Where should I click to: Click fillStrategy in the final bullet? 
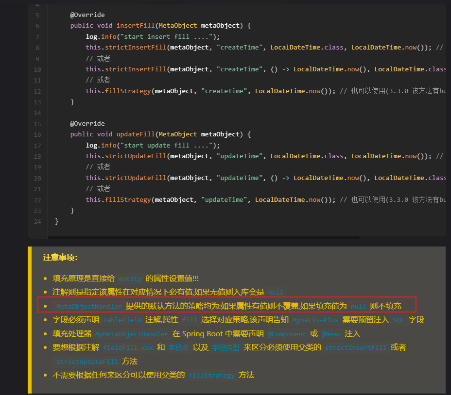pyautogui.click(x=211, y=375)
